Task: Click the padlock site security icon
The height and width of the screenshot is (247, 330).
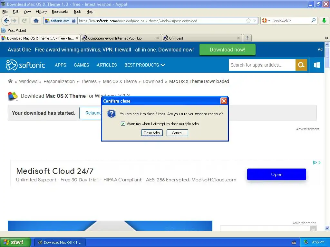Action: click(74, 21)
